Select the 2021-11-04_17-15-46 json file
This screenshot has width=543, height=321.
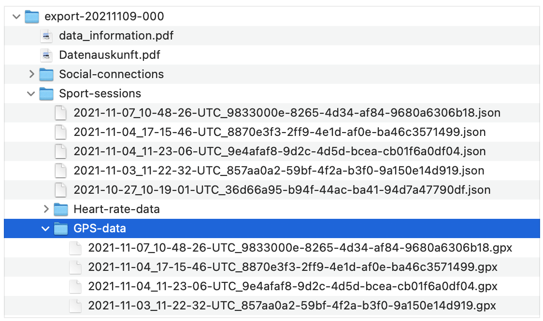point(279,132)
